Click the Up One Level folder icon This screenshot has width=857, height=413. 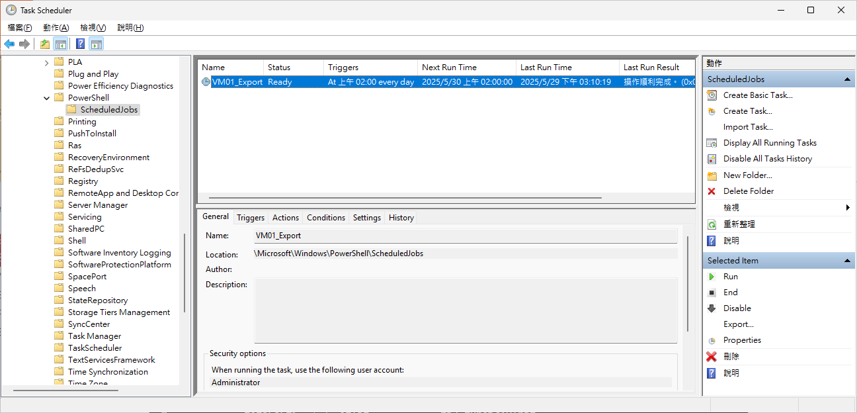coord(44,44)
